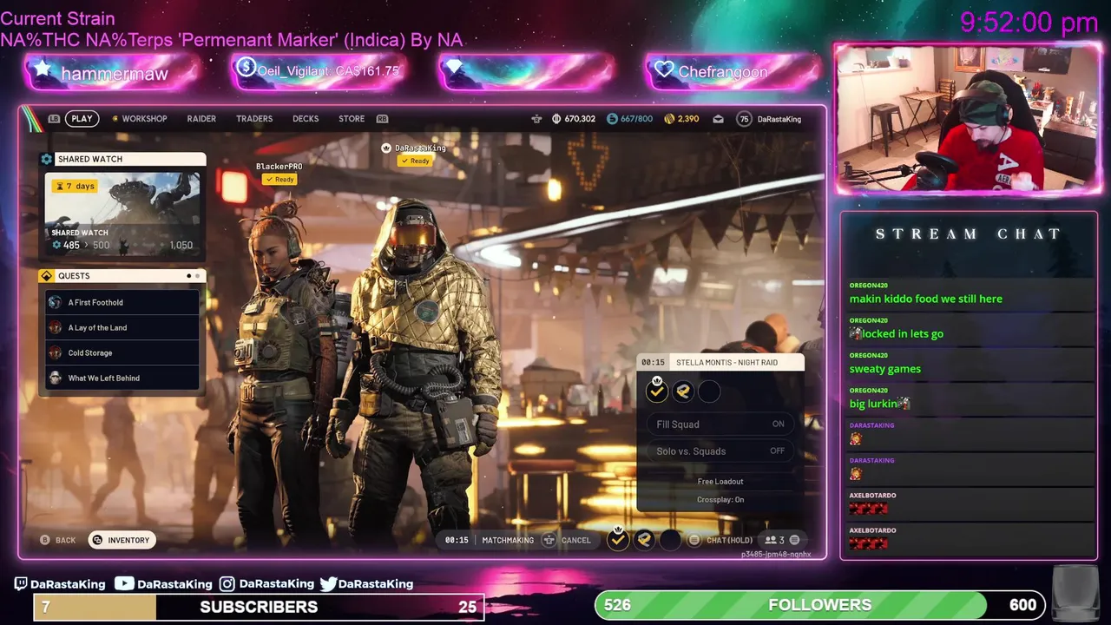Click the Chefrangoon follower banner
This screenshot has height=625, width=1111.
pos(733,71)
